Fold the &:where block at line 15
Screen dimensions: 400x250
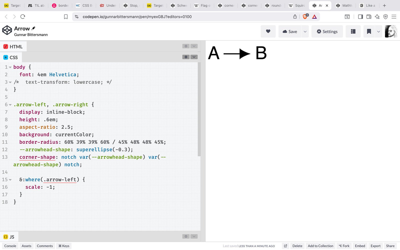[x=10, y=180]
